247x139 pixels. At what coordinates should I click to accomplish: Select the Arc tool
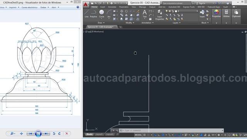[109, 14]
